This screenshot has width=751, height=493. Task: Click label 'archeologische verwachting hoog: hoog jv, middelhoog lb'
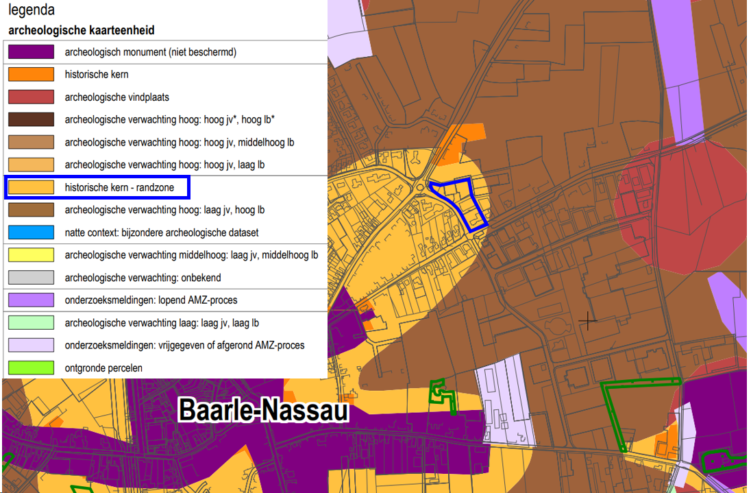pos(180,143)
